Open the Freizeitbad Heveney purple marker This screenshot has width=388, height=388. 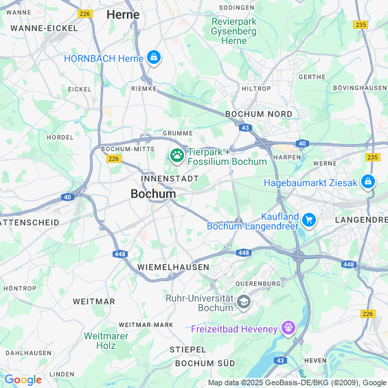(288, 329)
